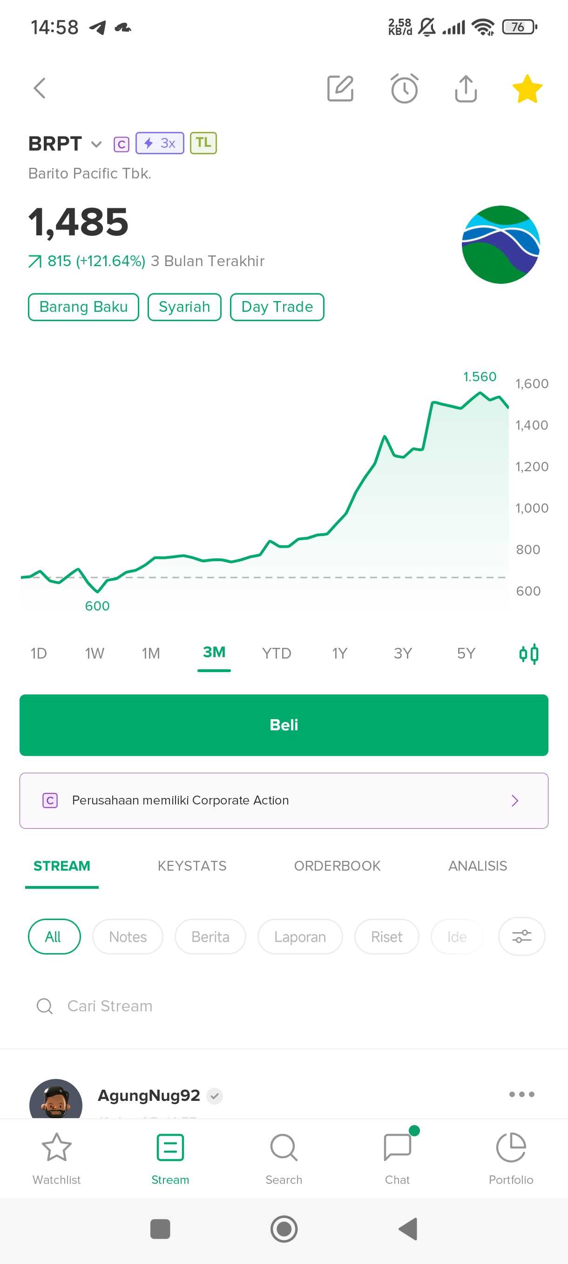
Task: Open the Portfolio icon
Action: [511, 1155]
